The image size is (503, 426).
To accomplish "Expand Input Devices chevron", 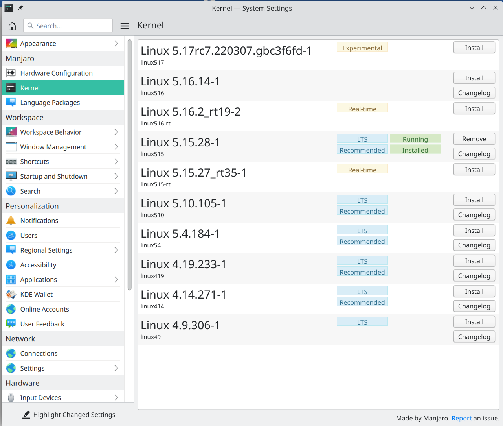I will 116,398.
